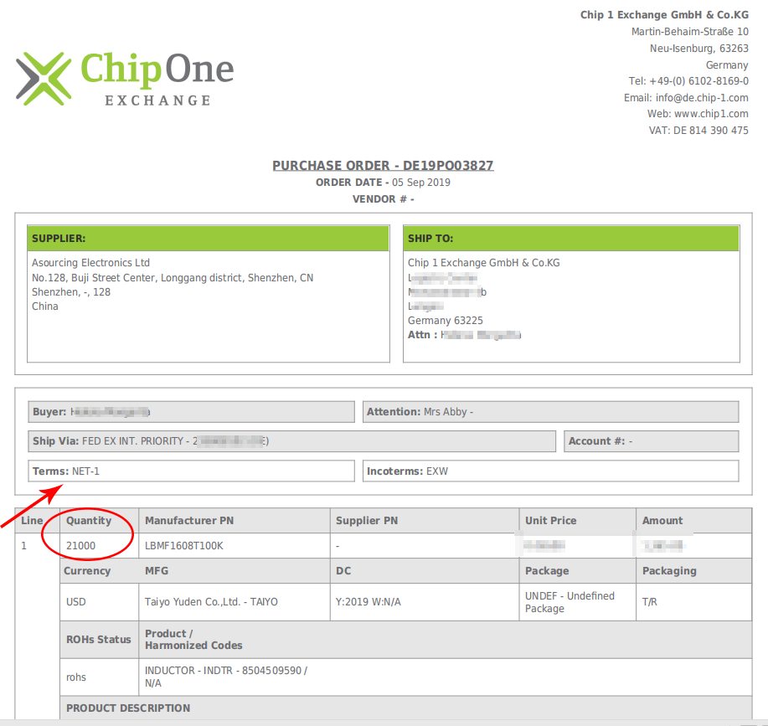Click the ChipOne Exchange logo
The image size is (768, 726).
(x=125, y=79)
